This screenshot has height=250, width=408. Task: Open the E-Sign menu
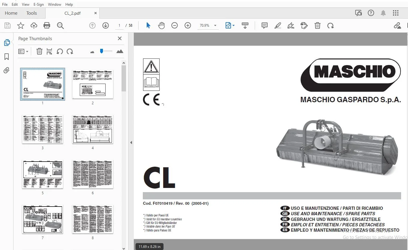pos(39,4)
